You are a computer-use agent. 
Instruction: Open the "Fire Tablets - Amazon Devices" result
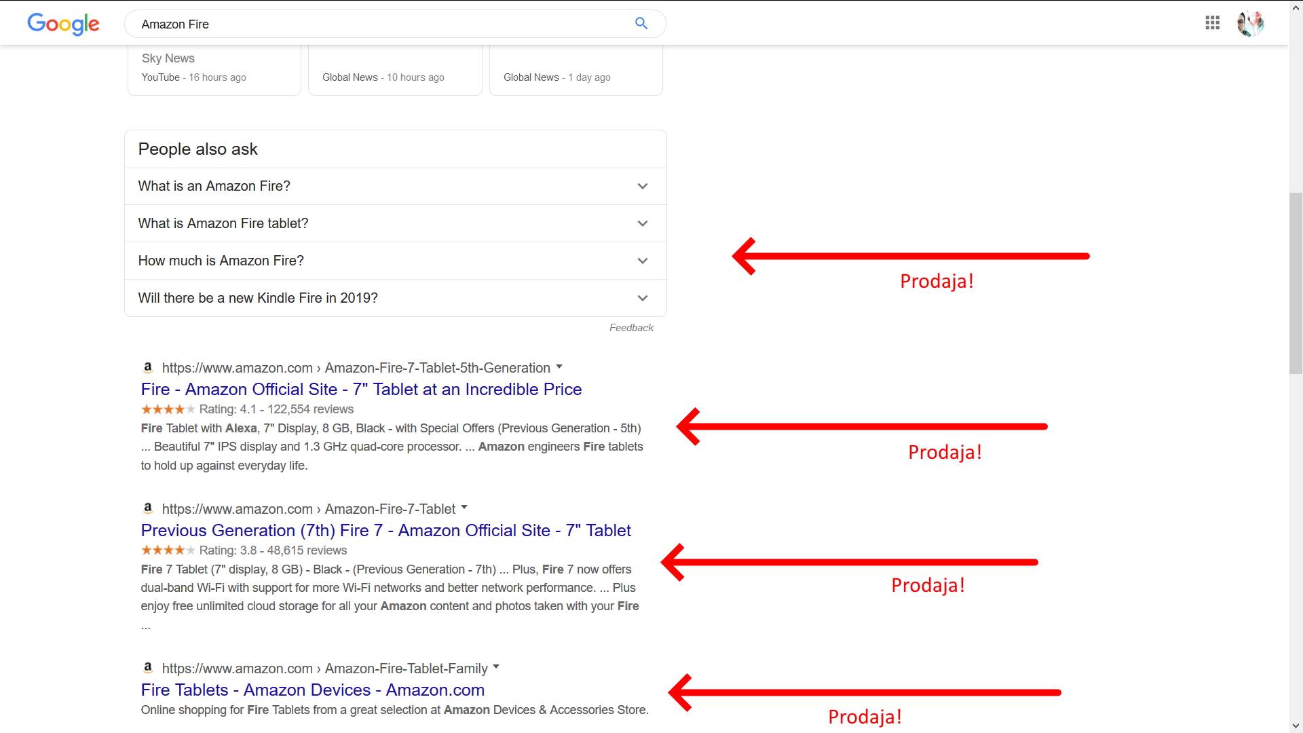312,690
